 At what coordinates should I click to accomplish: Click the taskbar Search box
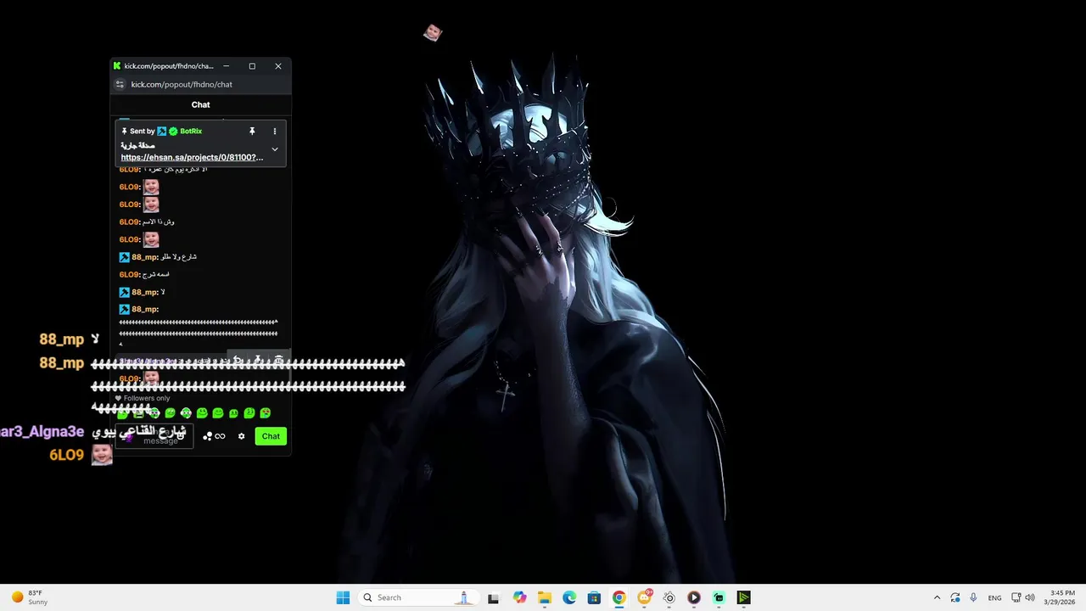click(417, 597)
